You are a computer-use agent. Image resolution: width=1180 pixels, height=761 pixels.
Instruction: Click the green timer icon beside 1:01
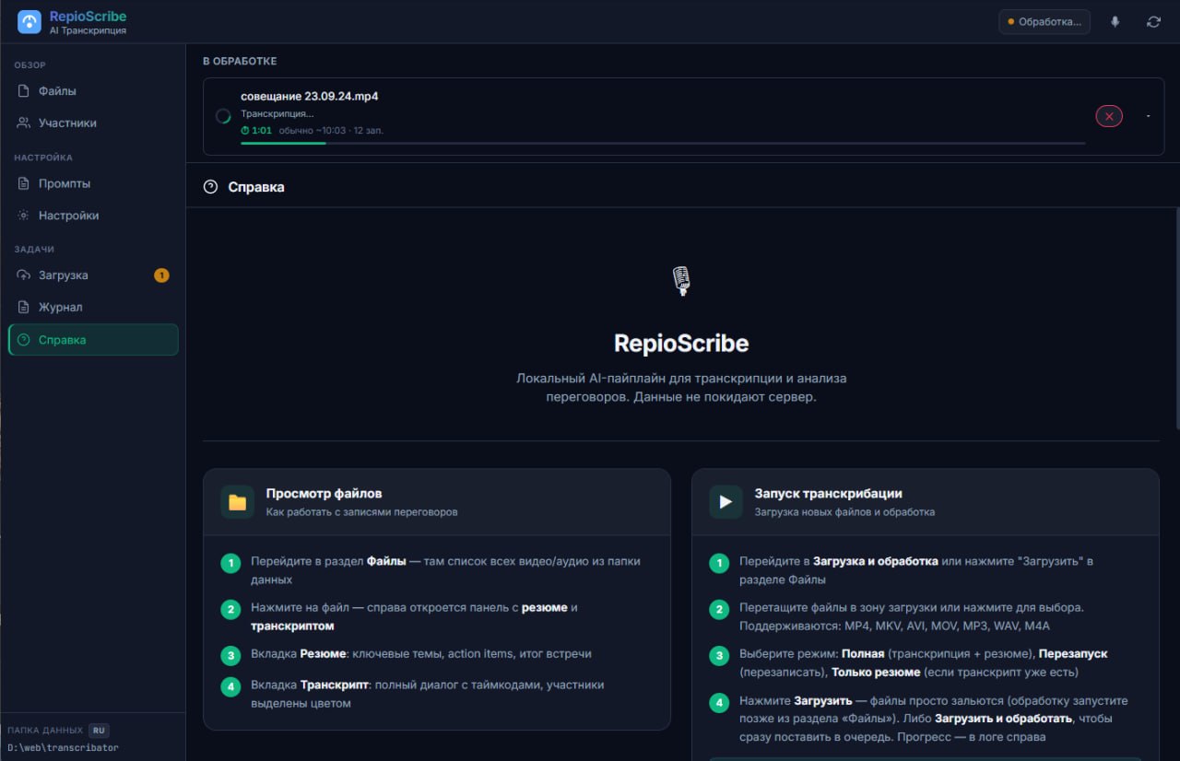pyautogui.click(x=245, y=131)
